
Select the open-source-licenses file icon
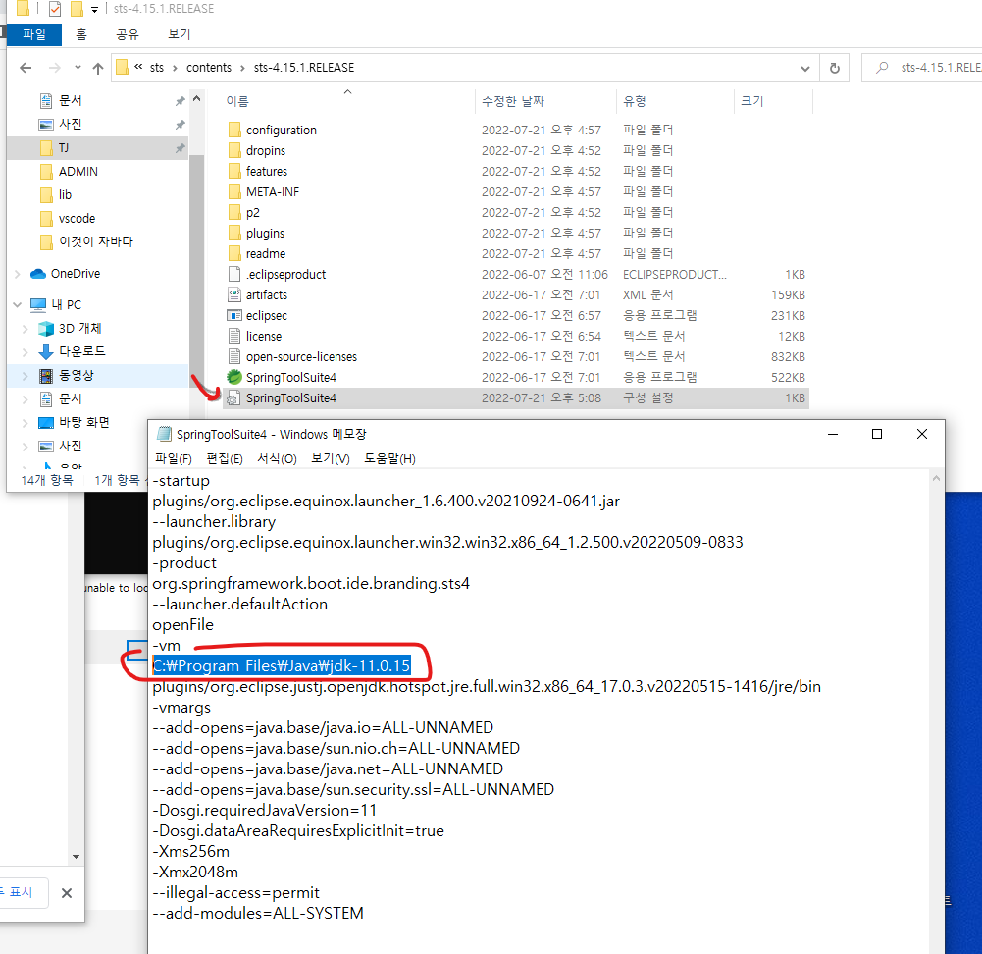click(234, 356)
